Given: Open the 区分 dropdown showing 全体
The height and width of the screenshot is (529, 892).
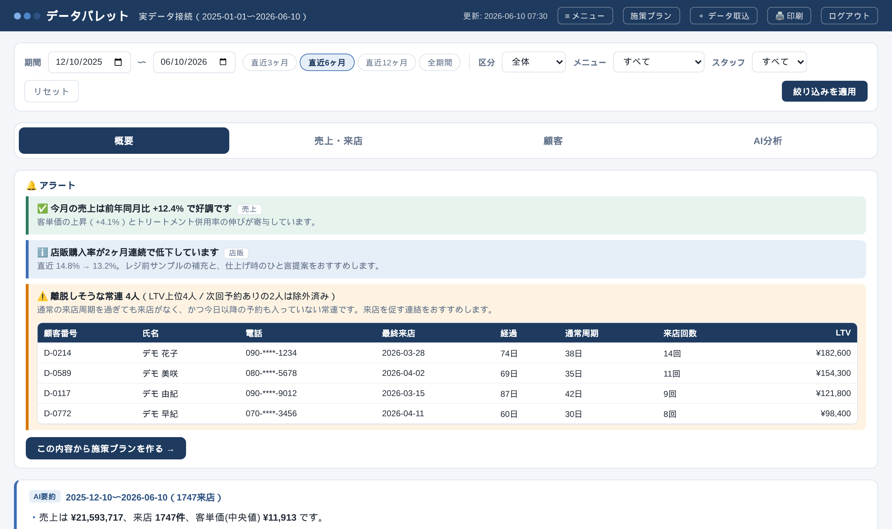Looking at the screenshot, I should tap(533, 62).
